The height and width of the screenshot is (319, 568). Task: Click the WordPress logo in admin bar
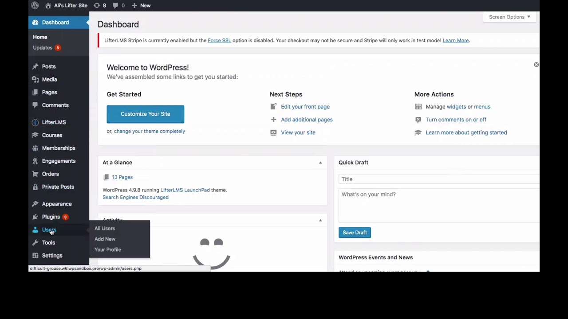tap(35, 5)
